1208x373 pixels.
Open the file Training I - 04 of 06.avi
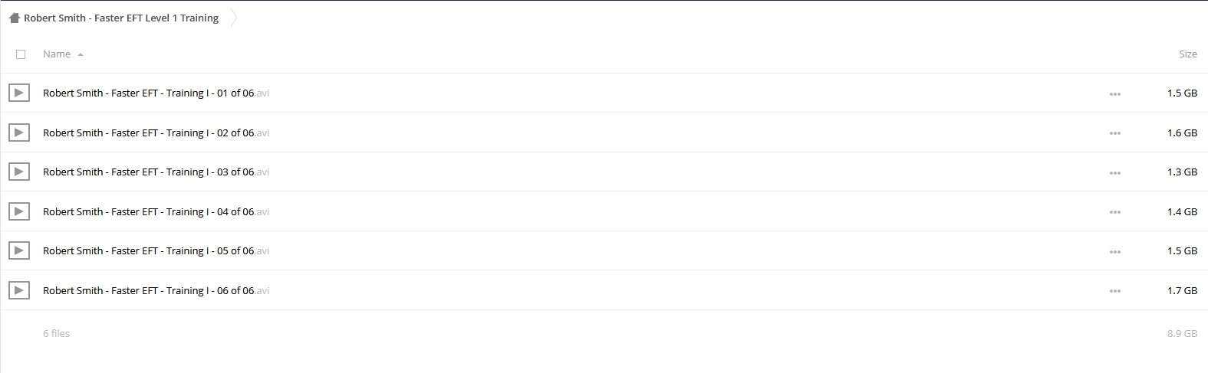click(156, 211)
